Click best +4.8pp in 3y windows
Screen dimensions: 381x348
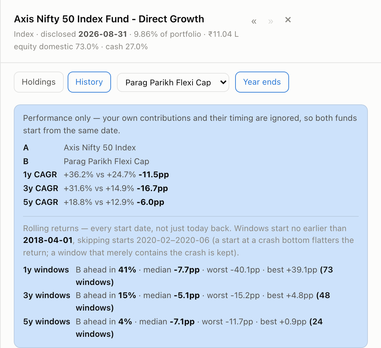290,295
